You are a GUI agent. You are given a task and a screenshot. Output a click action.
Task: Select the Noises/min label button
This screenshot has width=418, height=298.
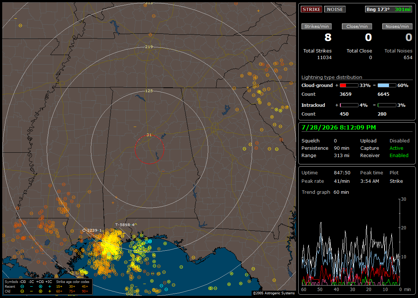click(397, 26)
